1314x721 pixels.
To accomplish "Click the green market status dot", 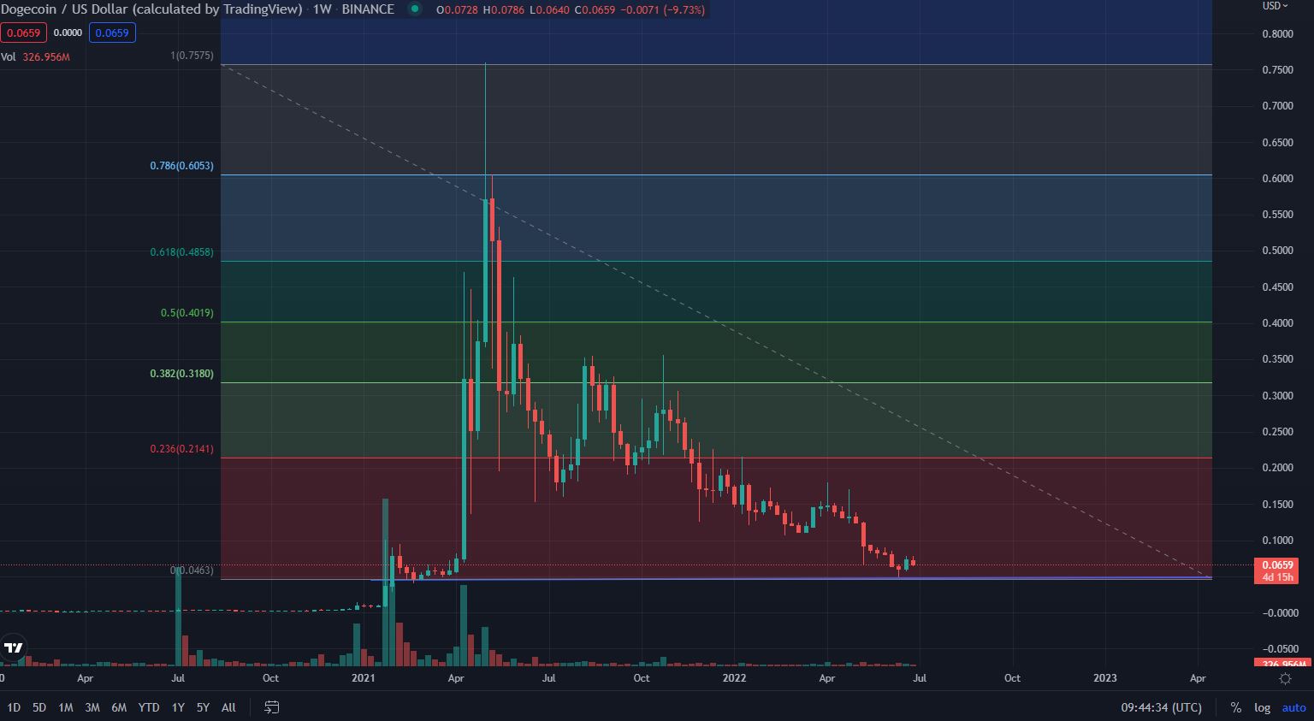I will pyautogui.click(x=415, y=9).
